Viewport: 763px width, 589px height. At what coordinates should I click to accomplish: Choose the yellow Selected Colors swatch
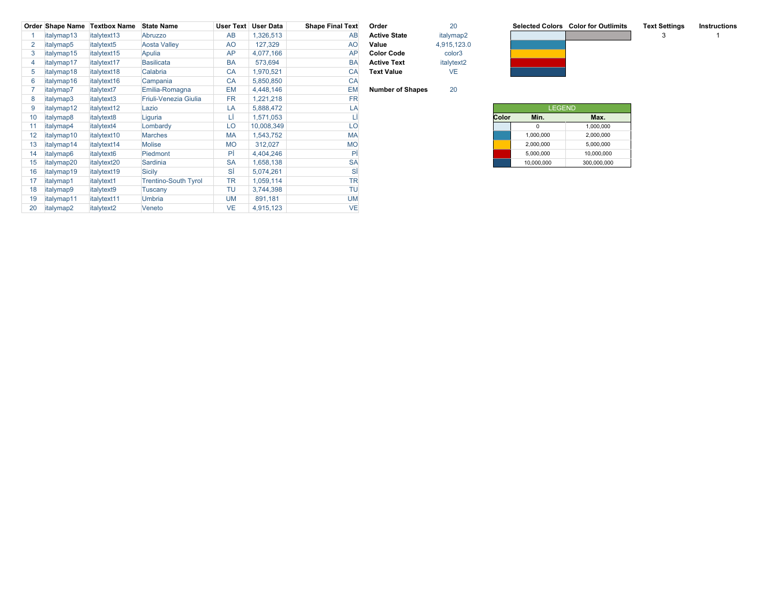[x=538, y=54]
